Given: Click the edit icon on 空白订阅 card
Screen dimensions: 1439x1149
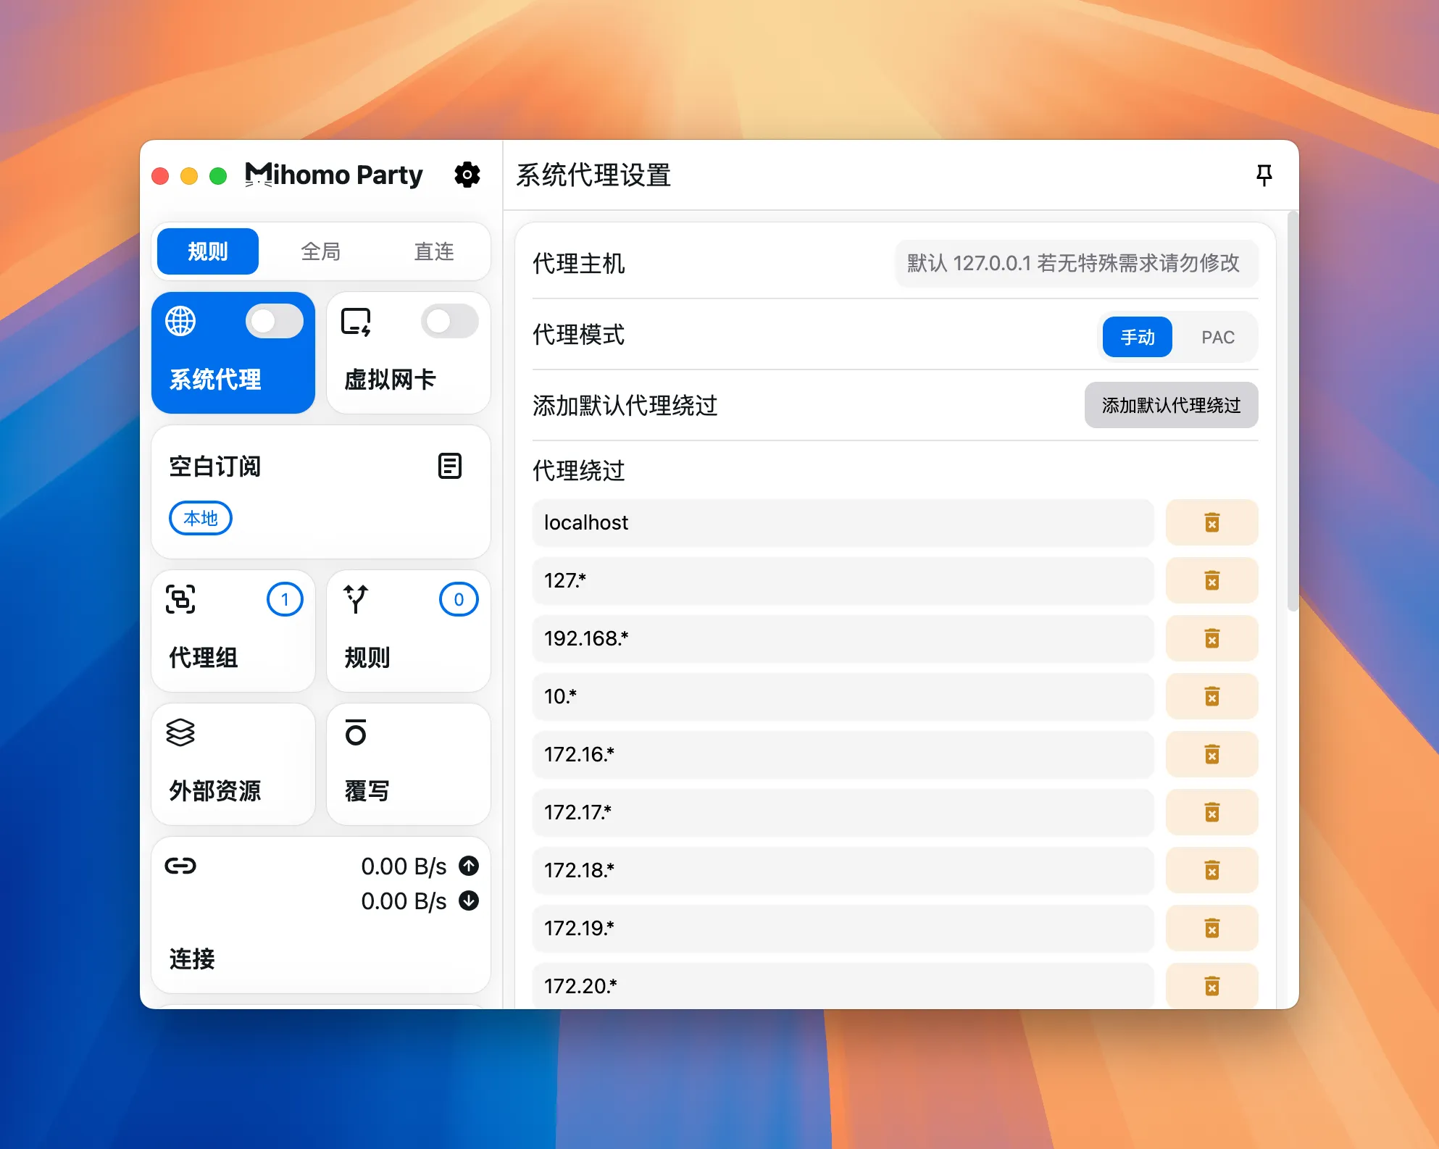Looking at the screenshot, I should (450, 466).
